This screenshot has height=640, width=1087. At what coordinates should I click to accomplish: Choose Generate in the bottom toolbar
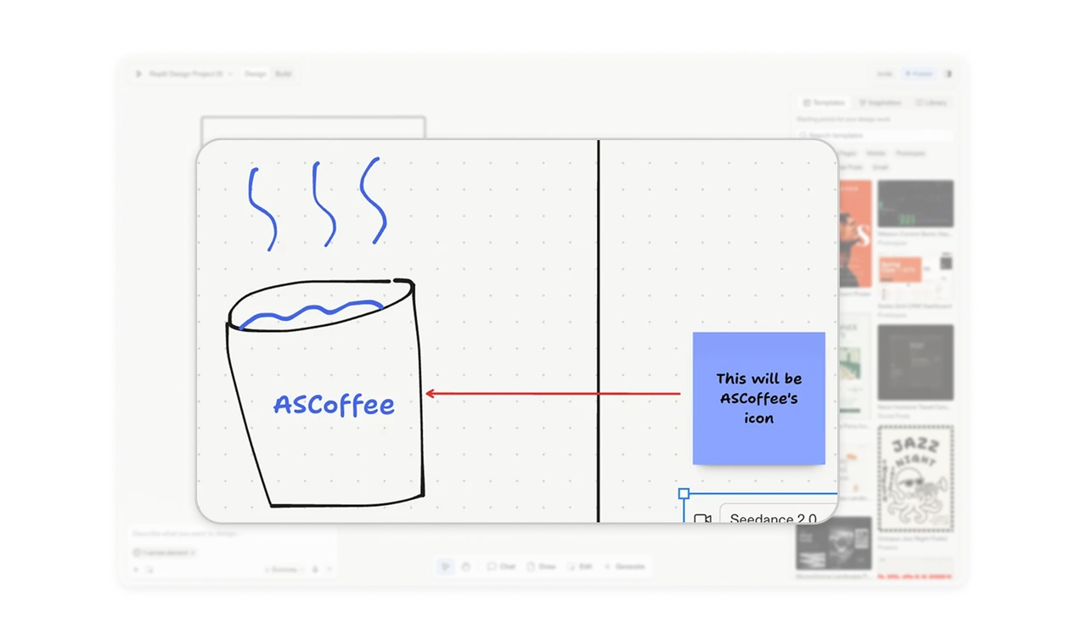pos(624,566)
